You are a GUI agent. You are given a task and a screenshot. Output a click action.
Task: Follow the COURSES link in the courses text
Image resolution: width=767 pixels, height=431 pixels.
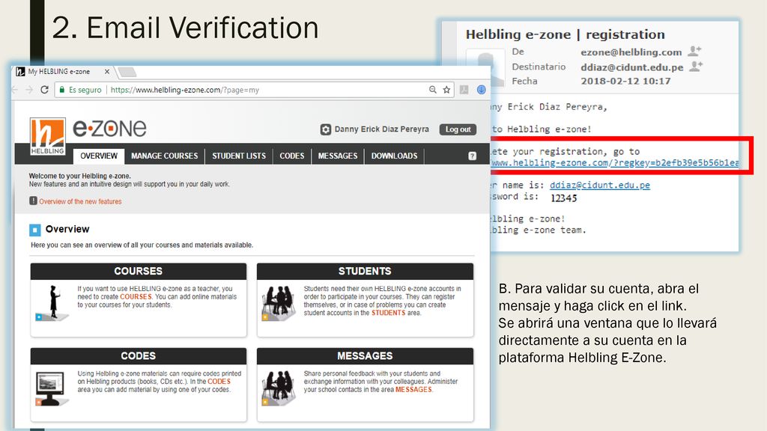[136, 296]
